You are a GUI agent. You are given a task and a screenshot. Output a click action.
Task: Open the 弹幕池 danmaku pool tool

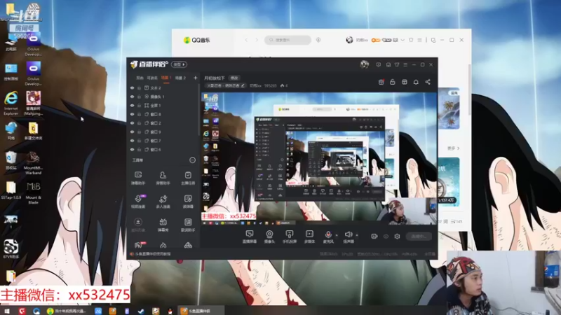click(163, 225)
